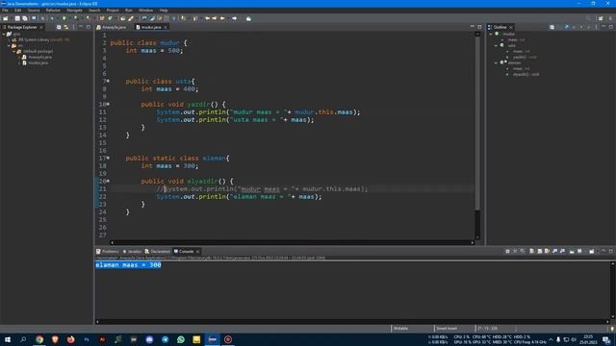Image resolution: width=616 pixels, height=346 pixels.
Task: Click Remove Launch icon in Console
Action: (x=515, y=251)
